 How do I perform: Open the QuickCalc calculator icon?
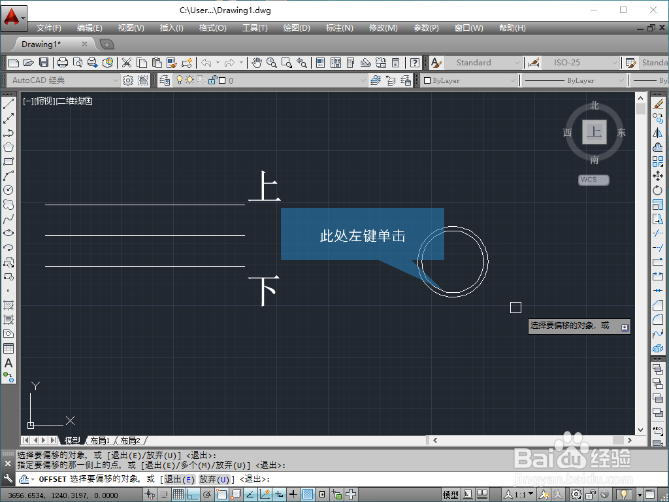[x=395, y=63]
